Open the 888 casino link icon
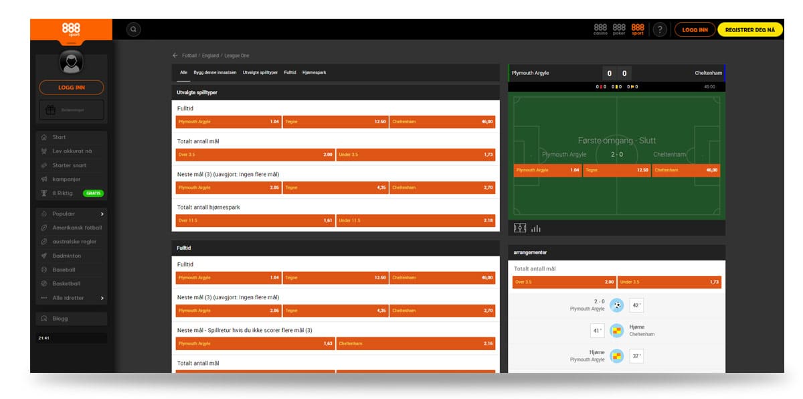The height and width of the screenshot is (399, 803). point(600,29)
